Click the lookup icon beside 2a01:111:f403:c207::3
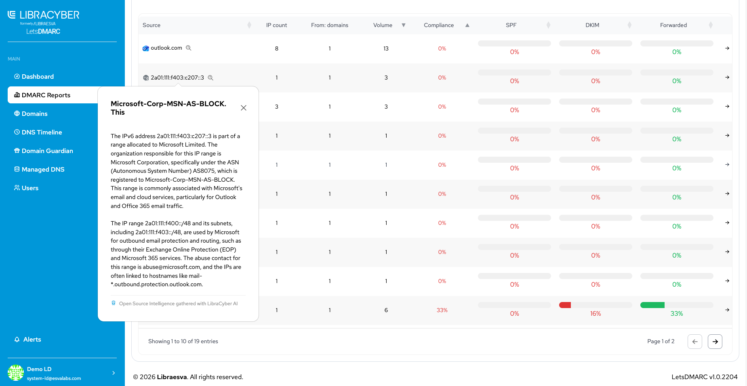The width and height of the screenshot is (747, 386). point(210,78)
